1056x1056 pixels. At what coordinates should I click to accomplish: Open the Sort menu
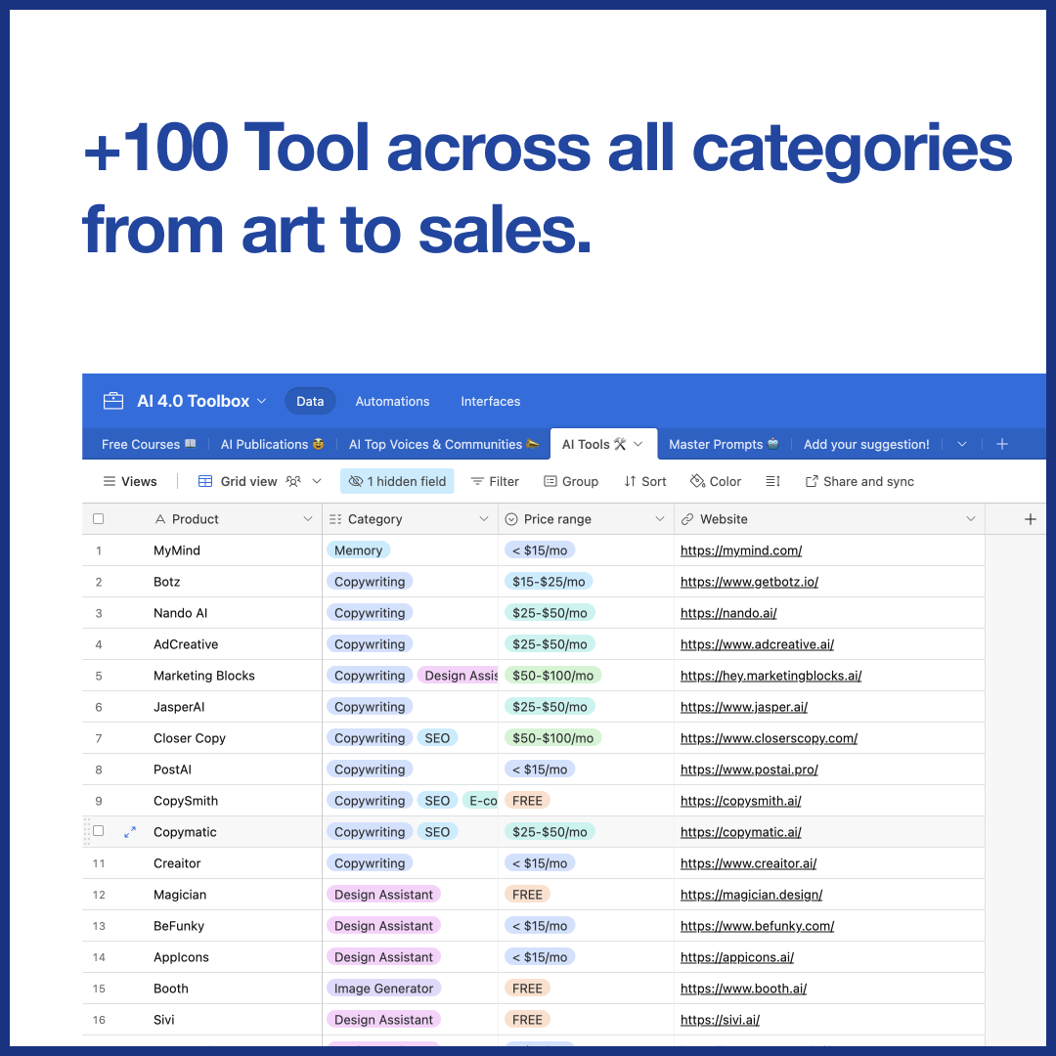644,481
